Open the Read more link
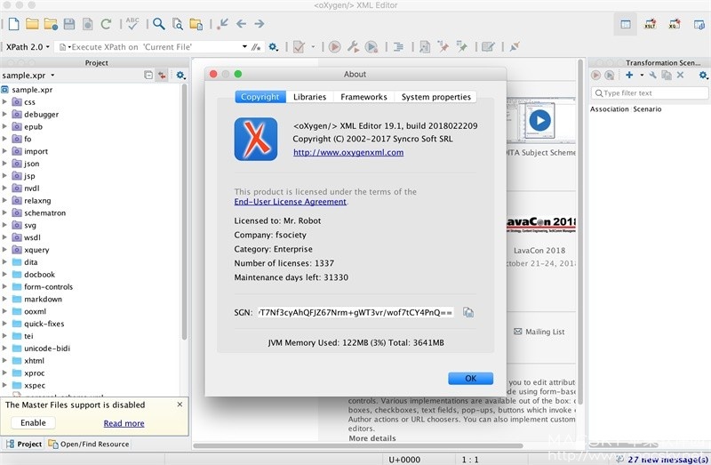 [x=124, y=423]
